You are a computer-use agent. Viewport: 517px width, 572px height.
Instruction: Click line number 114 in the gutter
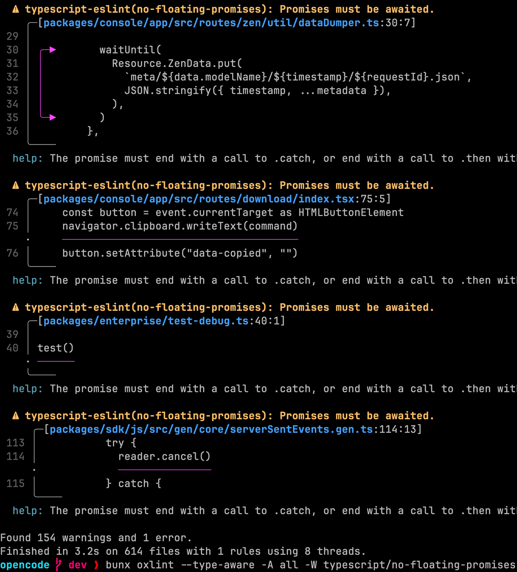(15, 457)
